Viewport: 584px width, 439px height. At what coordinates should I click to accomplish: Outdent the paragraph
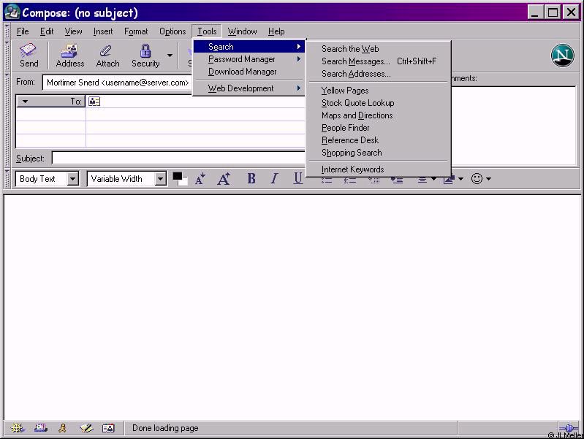point(373,180)
